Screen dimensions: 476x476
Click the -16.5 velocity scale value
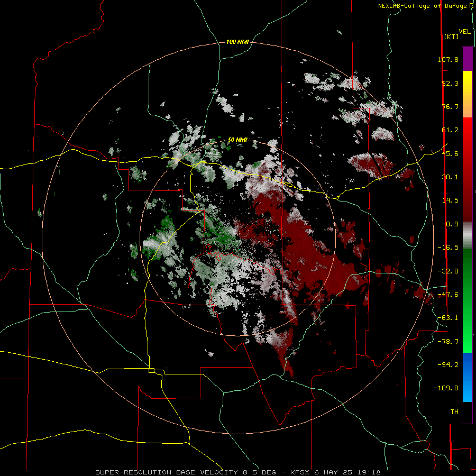pos(448,248)
